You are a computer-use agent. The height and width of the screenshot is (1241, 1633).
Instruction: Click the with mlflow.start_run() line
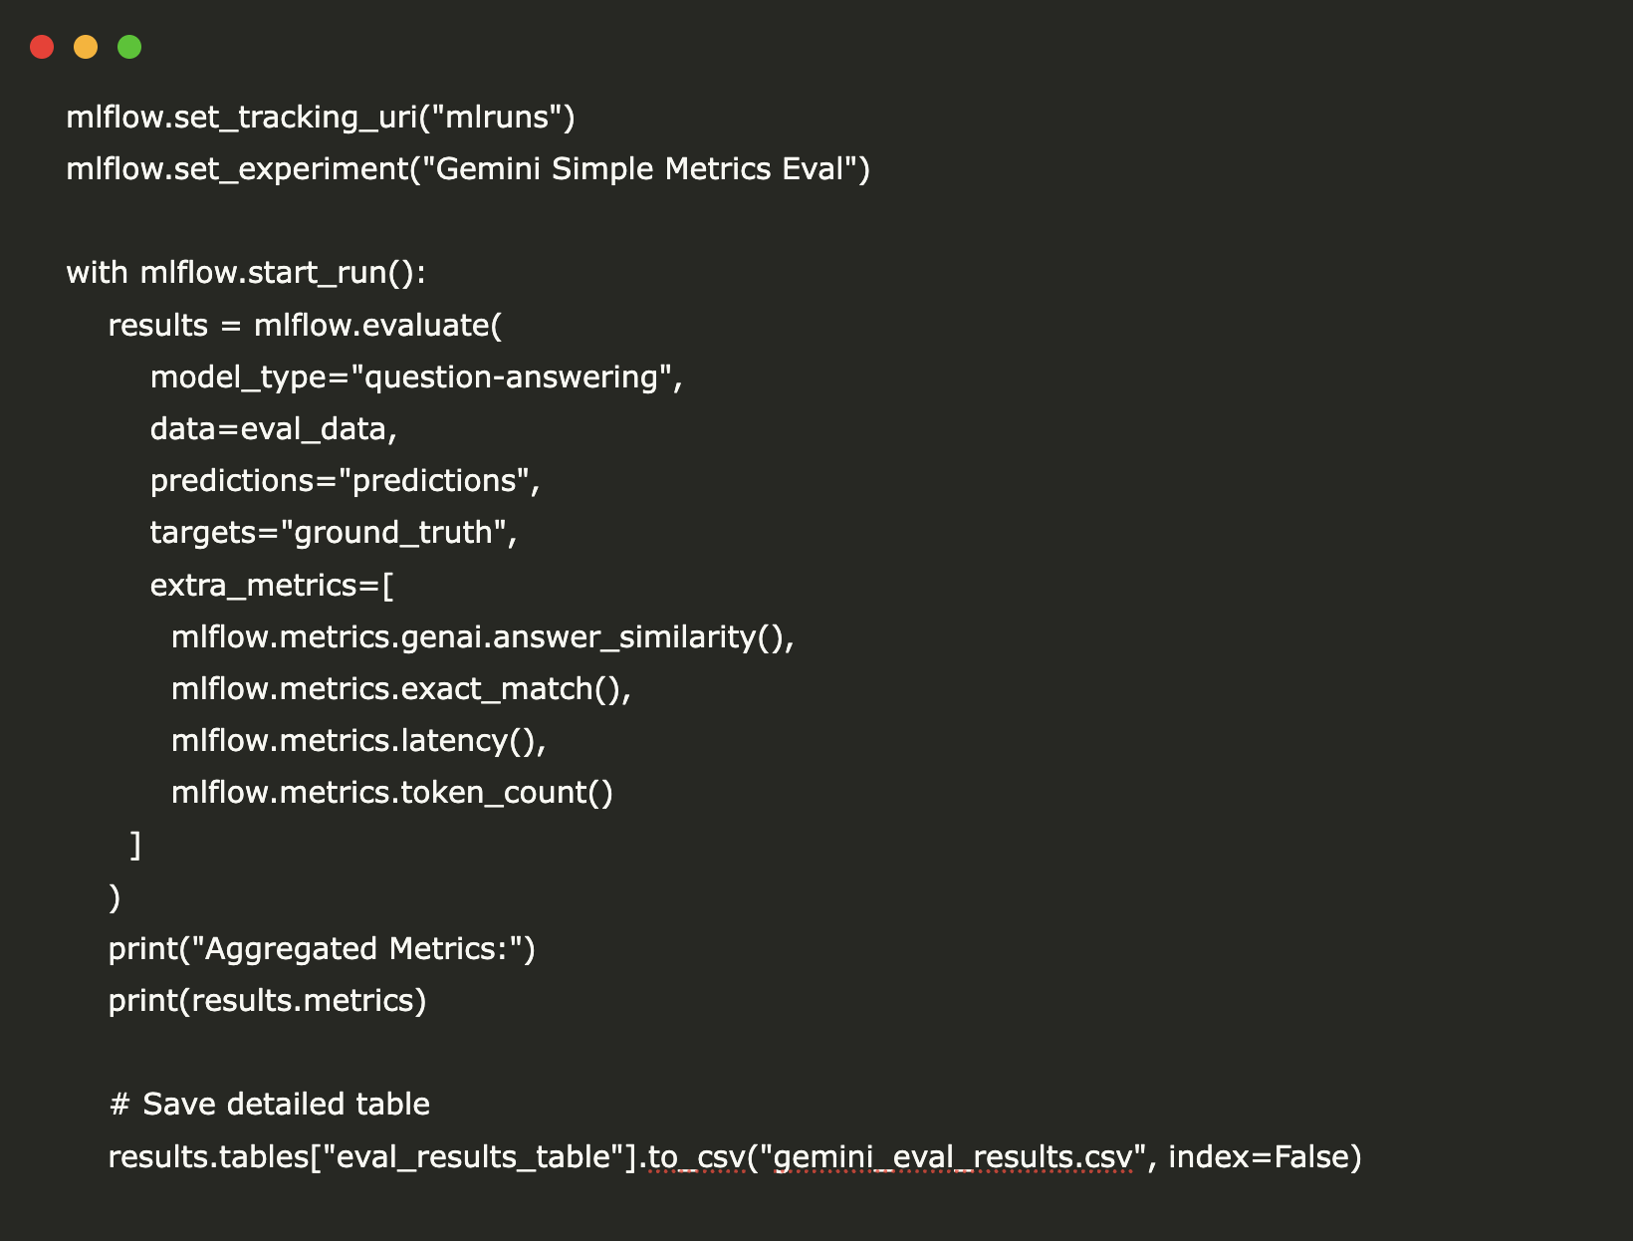tap(245, 273)
